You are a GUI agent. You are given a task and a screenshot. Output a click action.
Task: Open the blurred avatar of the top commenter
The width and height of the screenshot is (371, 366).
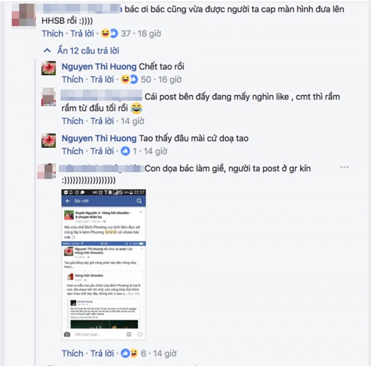pos(23,15)
